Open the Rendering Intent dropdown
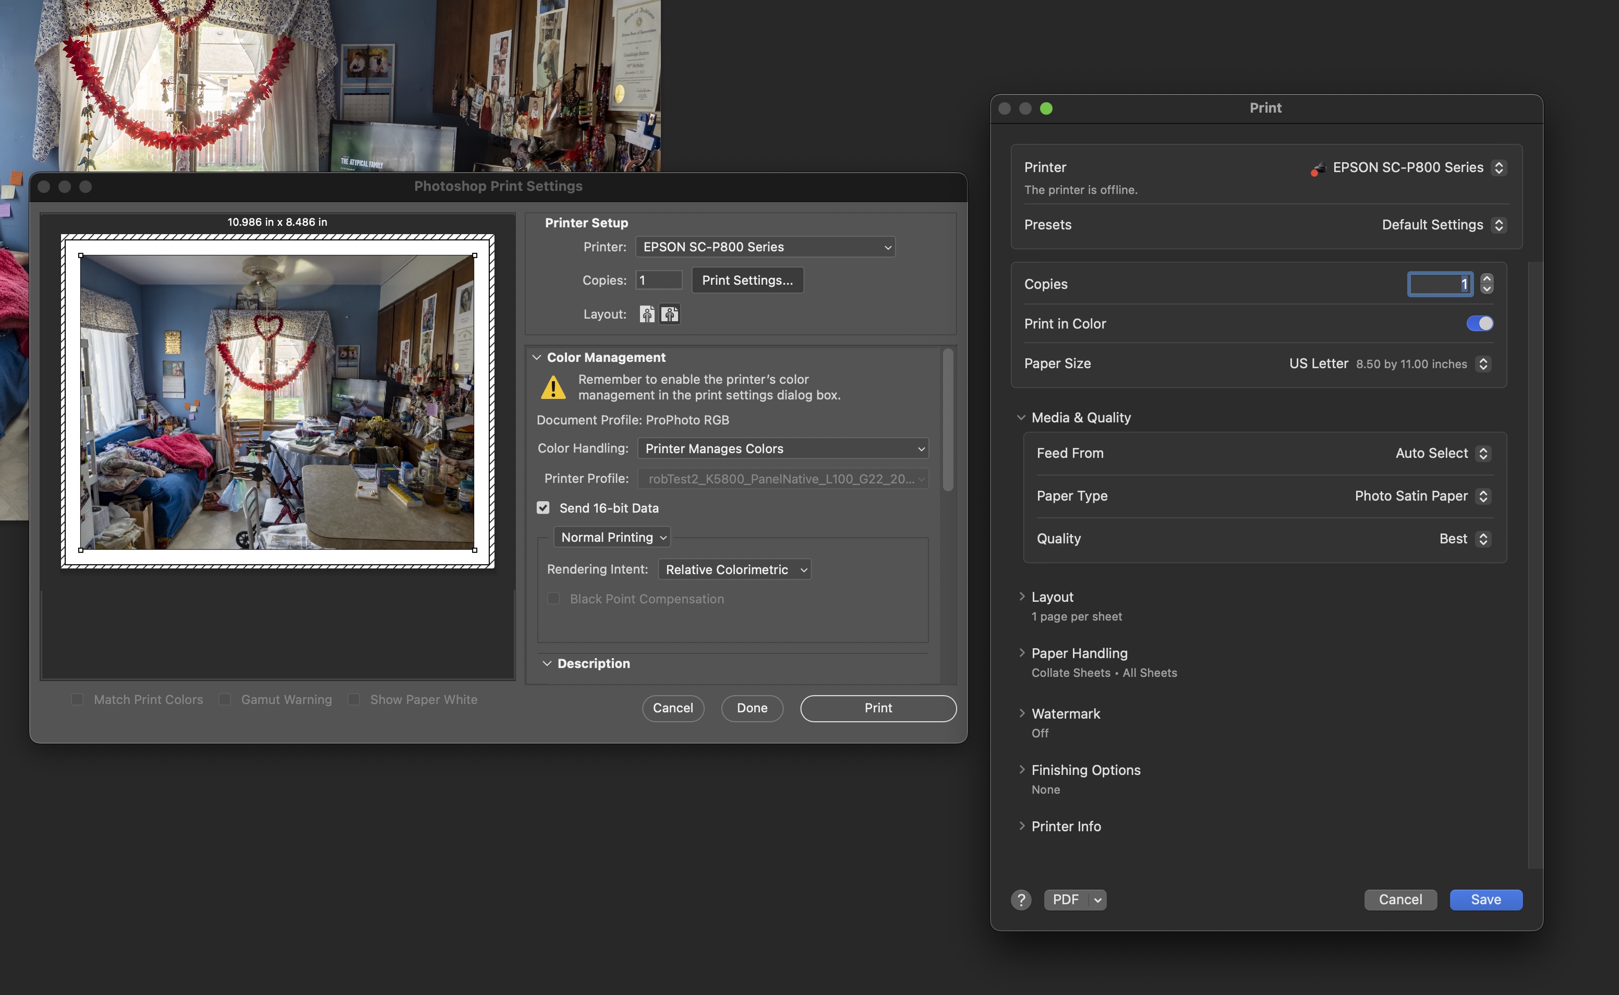 pos(734,569)
